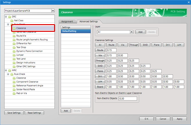Click the Plane row label button
Screen dimensions: 191x125
pyautogui.click(x=100, y=71)
